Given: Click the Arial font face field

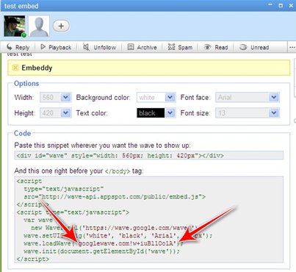Looking at the screenshot, I should 242,97.
